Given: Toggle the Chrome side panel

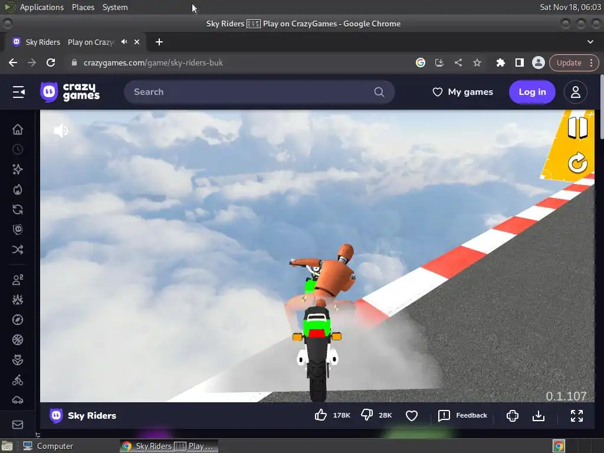Looking at the screenshot, I should pos(519,63).
